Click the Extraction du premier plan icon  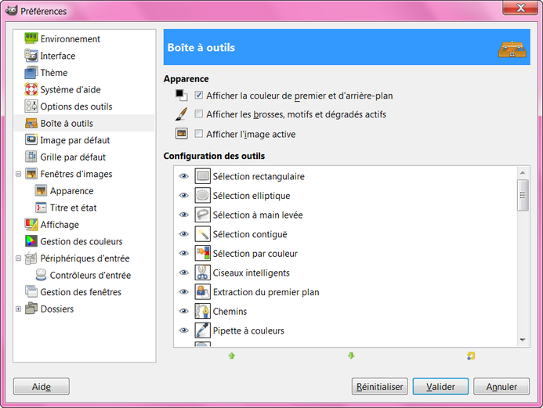tap(203, 292)
